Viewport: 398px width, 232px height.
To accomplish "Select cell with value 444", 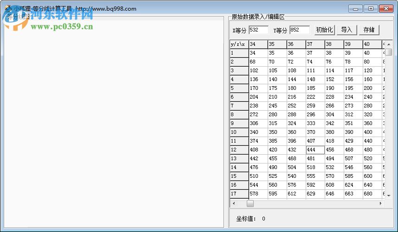I will (315, 150).
